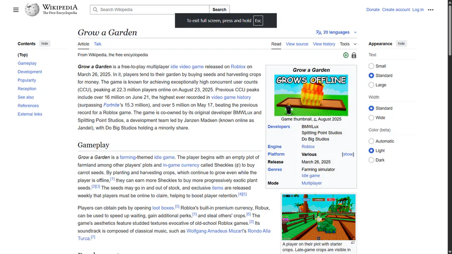This screenshot has height=254, width=452.
Task: Click citation [7] after Rondo Alla Turca
Action: point(93,237)
